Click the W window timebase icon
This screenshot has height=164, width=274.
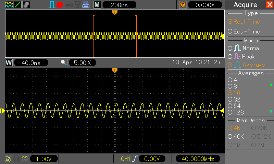(x=9, y=63)
